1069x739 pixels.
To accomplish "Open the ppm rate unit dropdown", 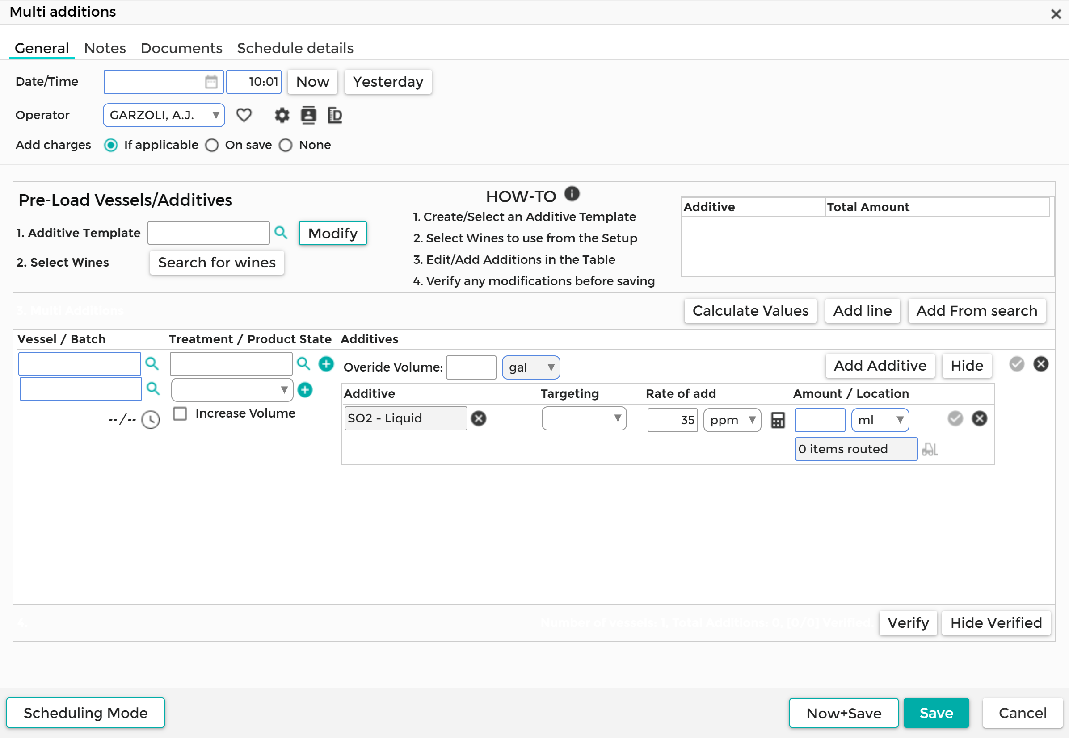I will (x=732, y=421).
